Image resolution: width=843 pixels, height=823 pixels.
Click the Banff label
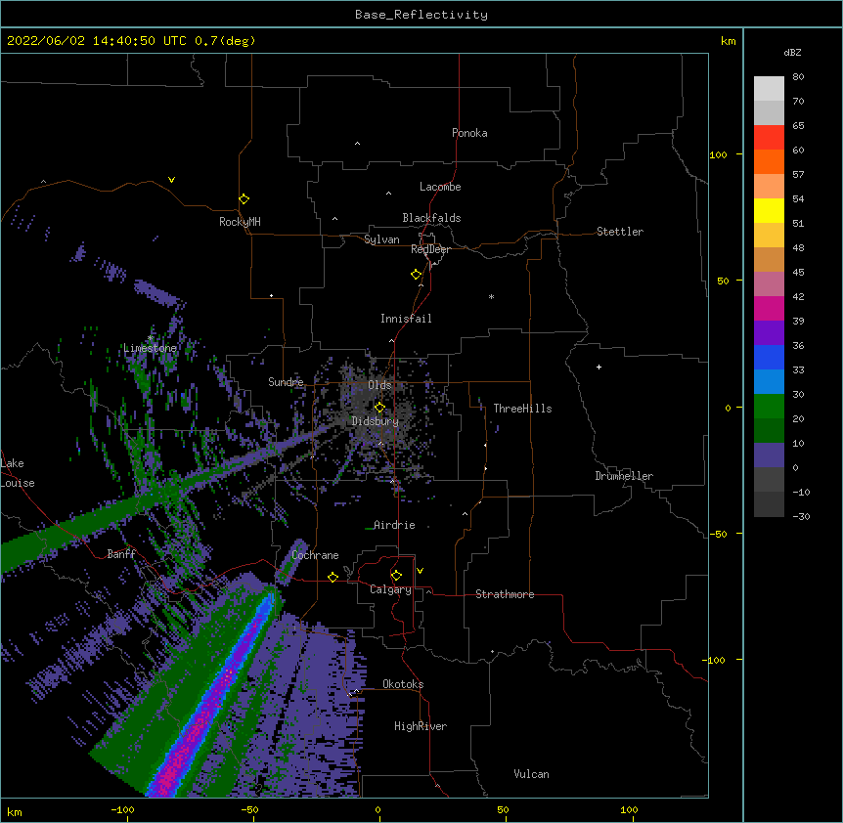[121, 554]
